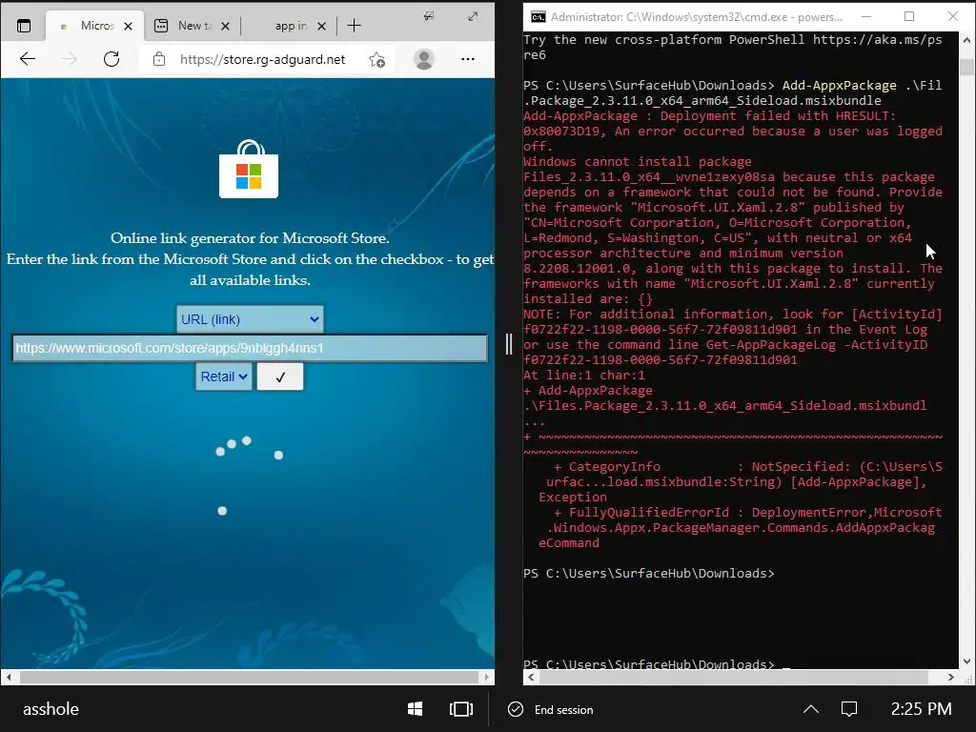Click the Microsoft Store bag logo
The height and width of the screenshot is (732, 976).
coord(249,170)
